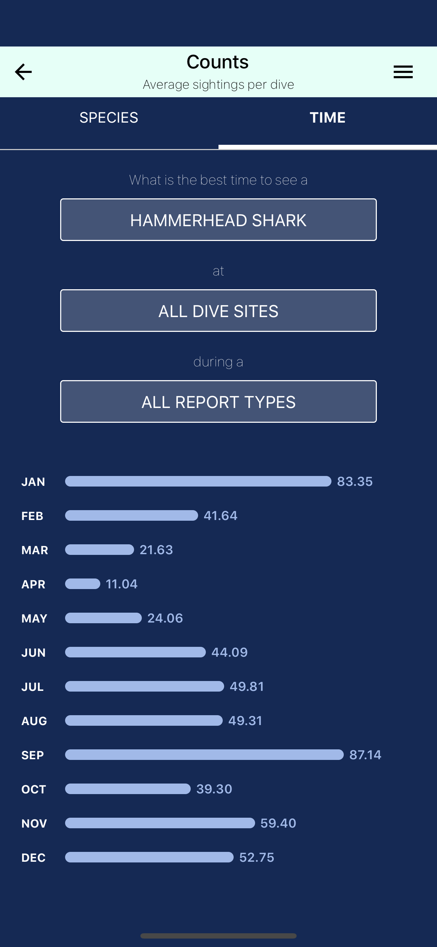This screenshot has height=947, width=437.
Task: Click the DEC bar in chart
Action: click(x=150, y=857)
